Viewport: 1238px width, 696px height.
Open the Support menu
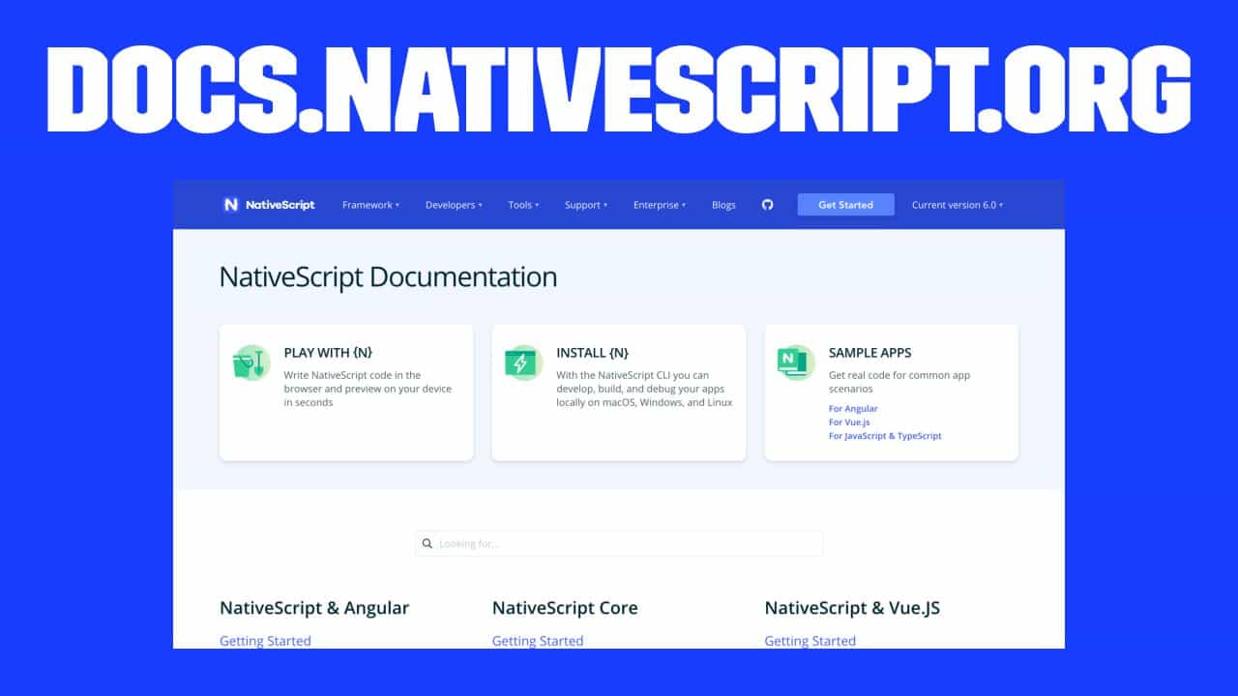tap(585, 205)
